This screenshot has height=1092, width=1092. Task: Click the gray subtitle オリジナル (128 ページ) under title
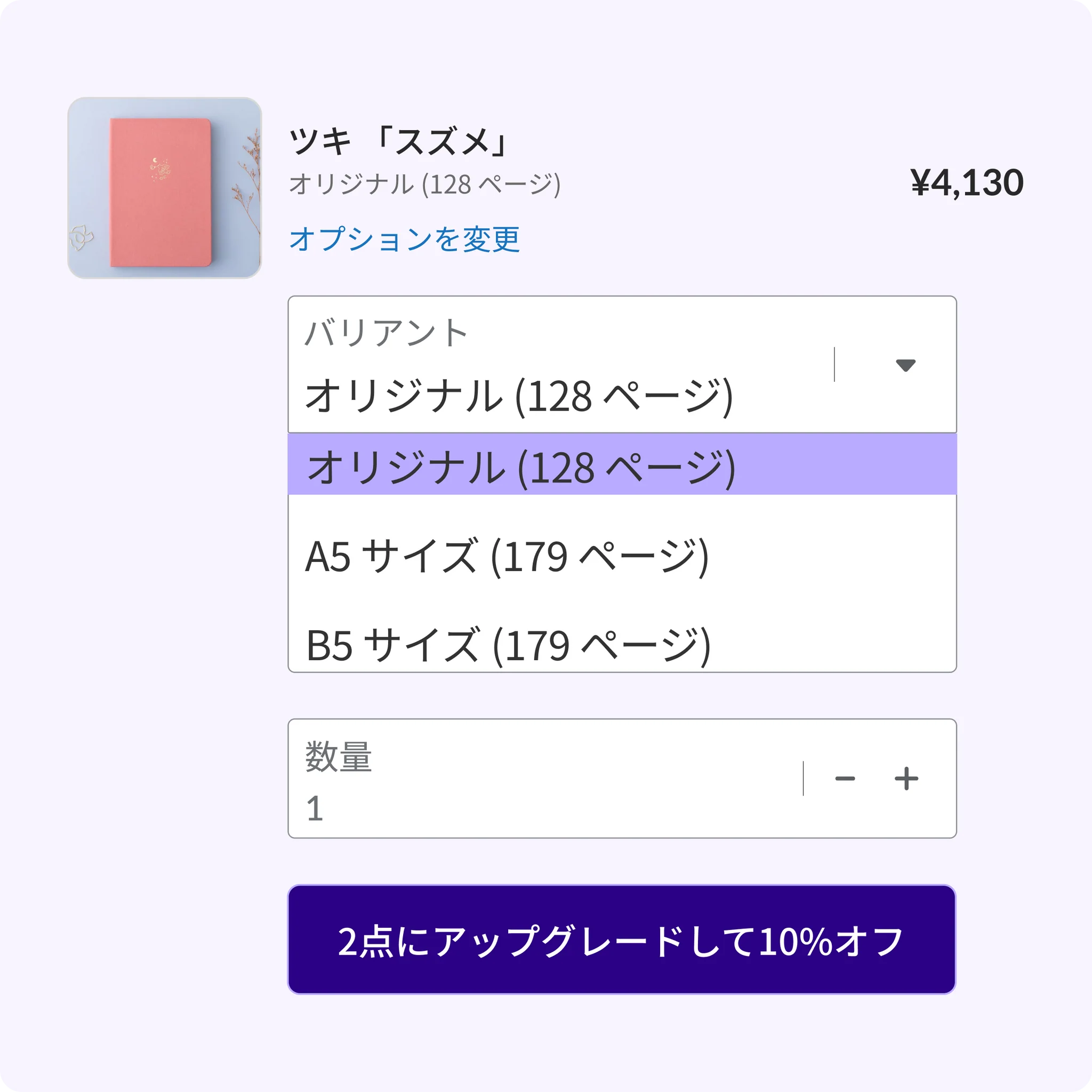(424, 184)
